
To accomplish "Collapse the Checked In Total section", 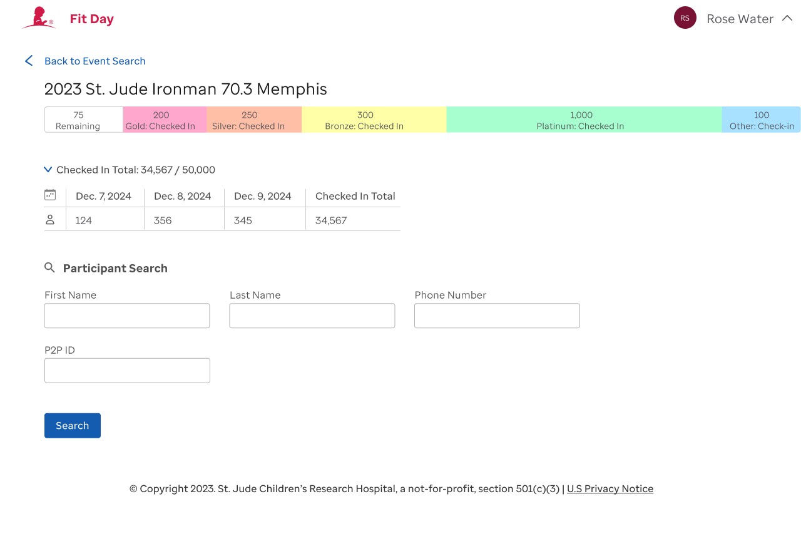I will [x=48, y=169].
